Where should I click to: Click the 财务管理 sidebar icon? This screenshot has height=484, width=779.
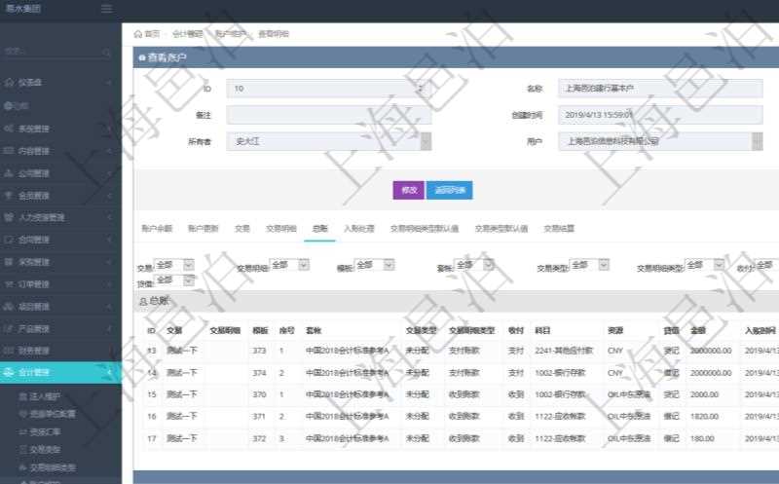coord(9,351)
